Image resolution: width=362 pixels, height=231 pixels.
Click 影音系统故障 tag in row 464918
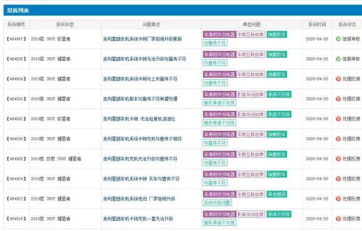point(250,214)
